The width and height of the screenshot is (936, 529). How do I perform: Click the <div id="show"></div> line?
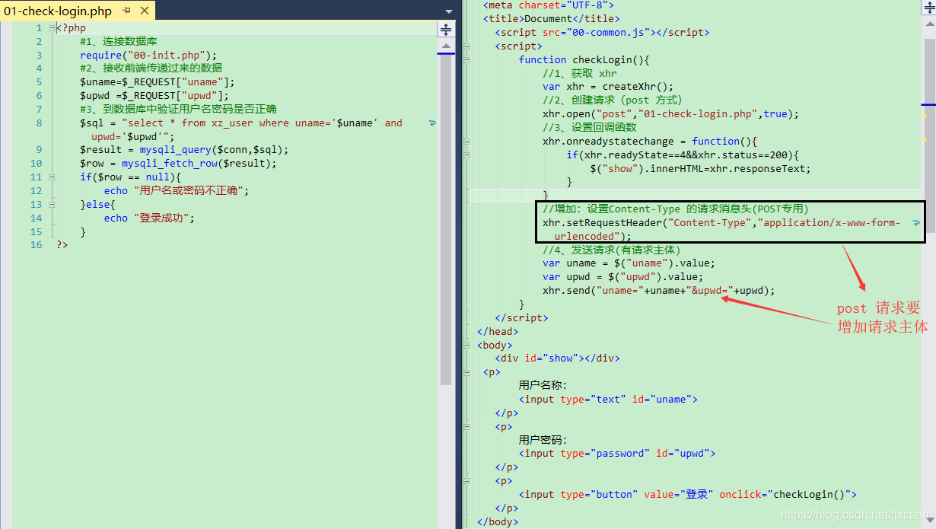[558, 359]
